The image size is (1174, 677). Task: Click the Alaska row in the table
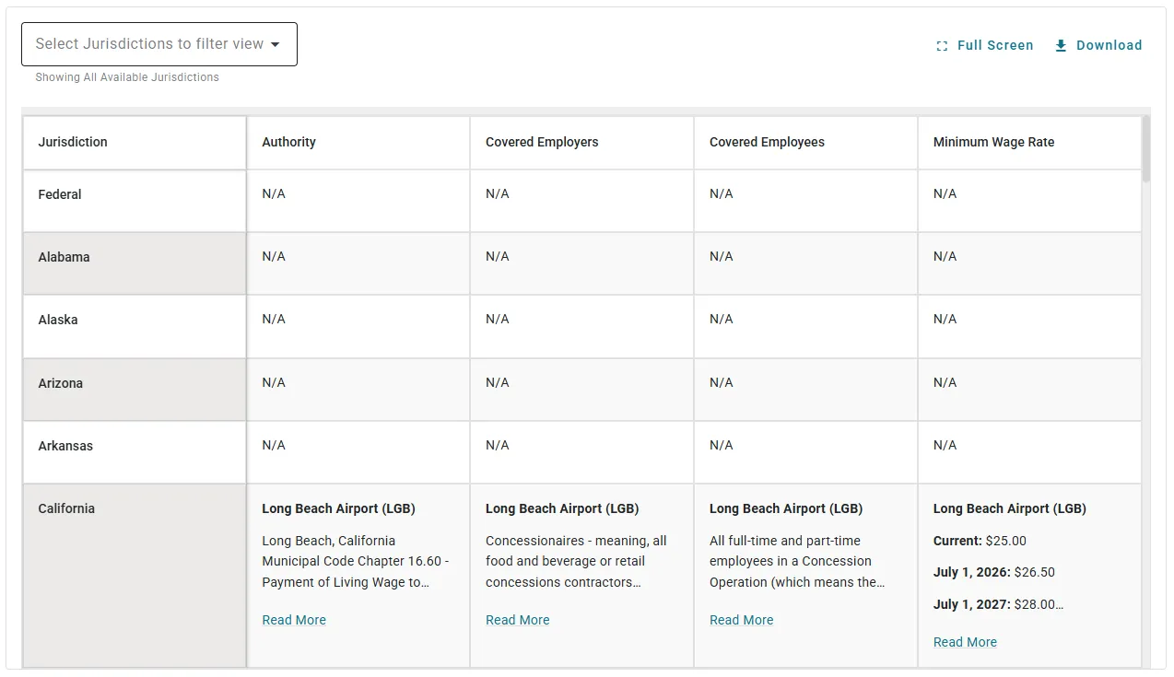(x=58, y=320)
